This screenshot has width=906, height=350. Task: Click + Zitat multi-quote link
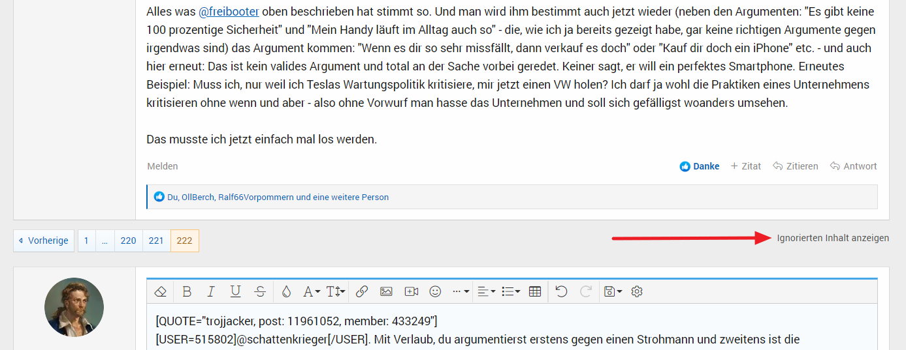point(745,166)
